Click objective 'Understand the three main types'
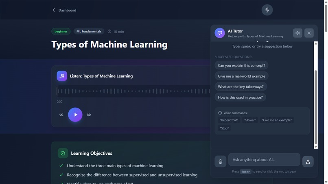 [x=115, y=166]
